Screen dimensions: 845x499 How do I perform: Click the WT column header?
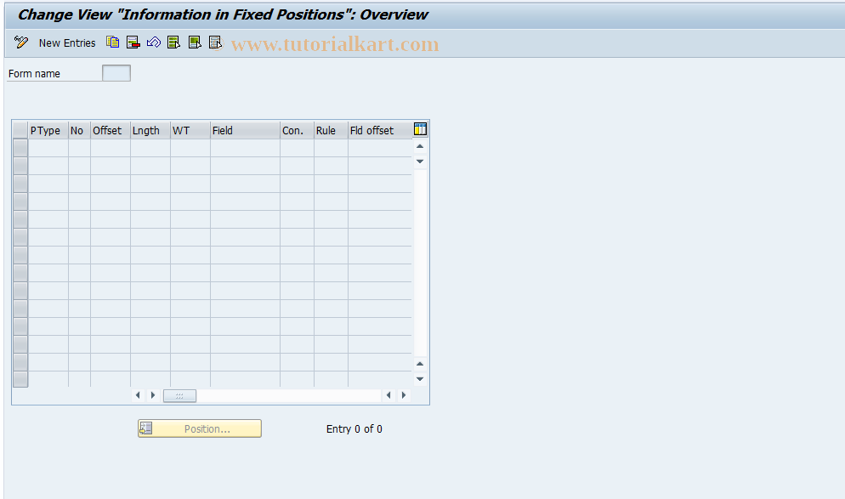[190, 130]
